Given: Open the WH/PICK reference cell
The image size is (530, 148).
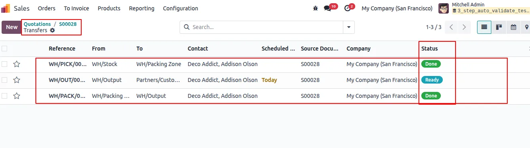Looking at the screenshot, I should click(68, 64).
